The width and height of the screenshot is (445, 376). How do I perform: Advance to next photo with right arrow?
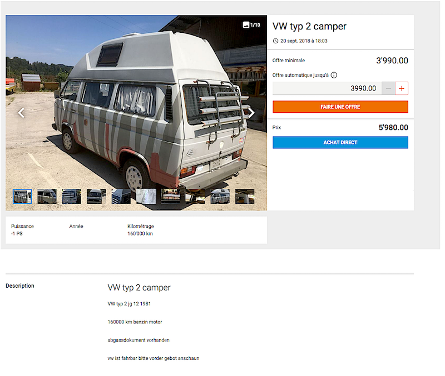coord(251,113)
